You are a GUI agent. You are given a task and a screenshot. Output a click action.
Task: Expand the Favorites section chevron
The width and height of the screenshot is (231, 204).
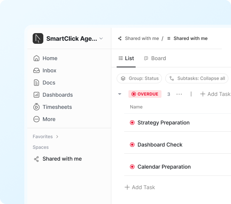click(x=57, y=137)
